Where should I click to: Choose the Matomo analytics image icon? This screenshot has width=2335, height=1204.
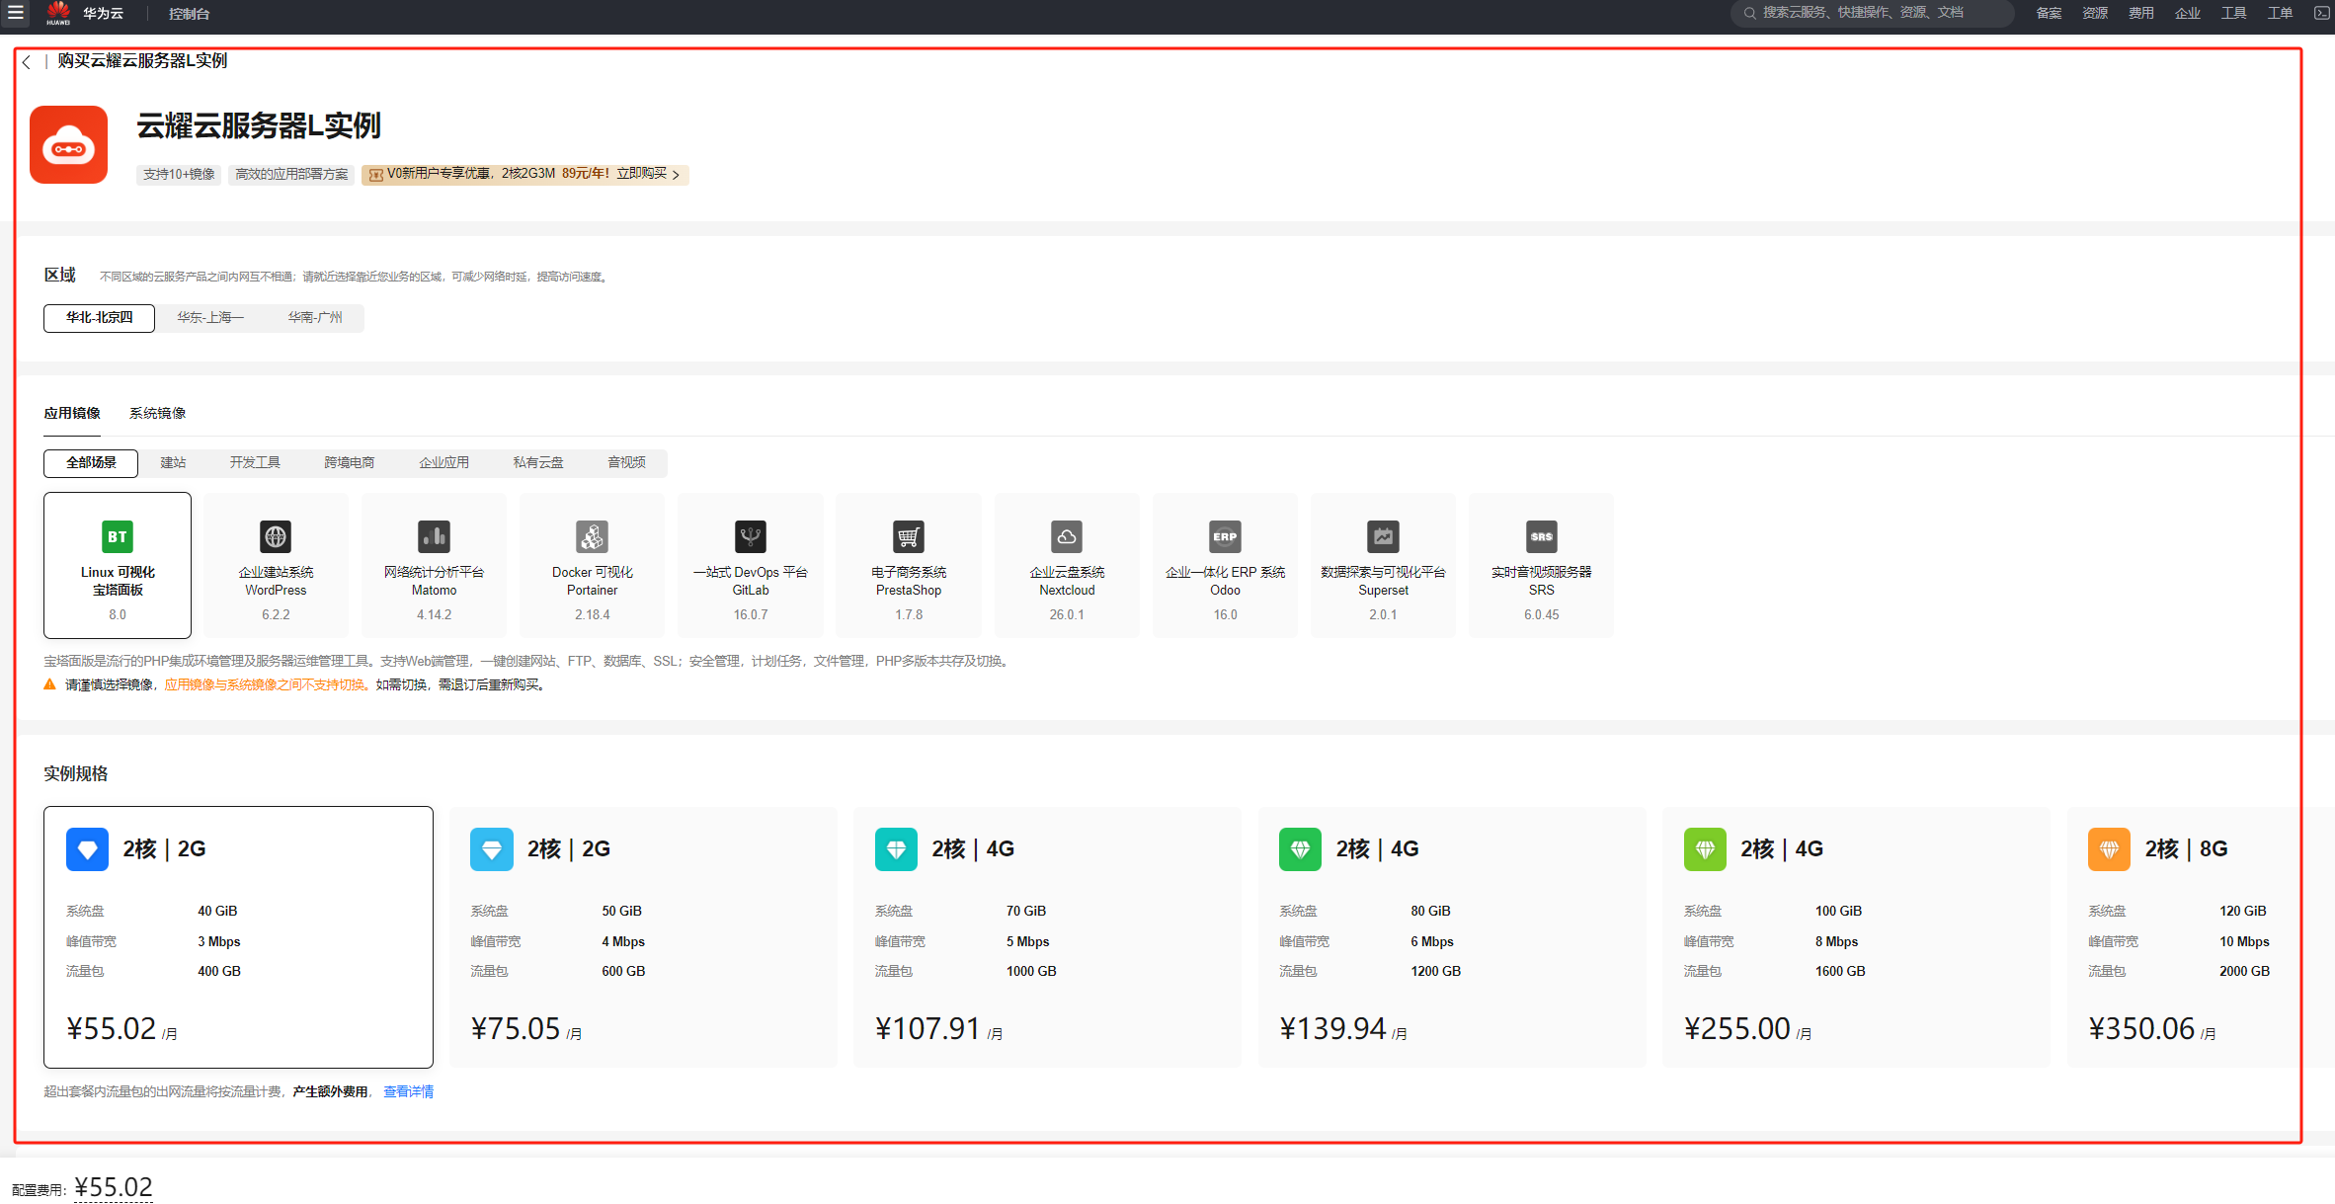(434, 536)
